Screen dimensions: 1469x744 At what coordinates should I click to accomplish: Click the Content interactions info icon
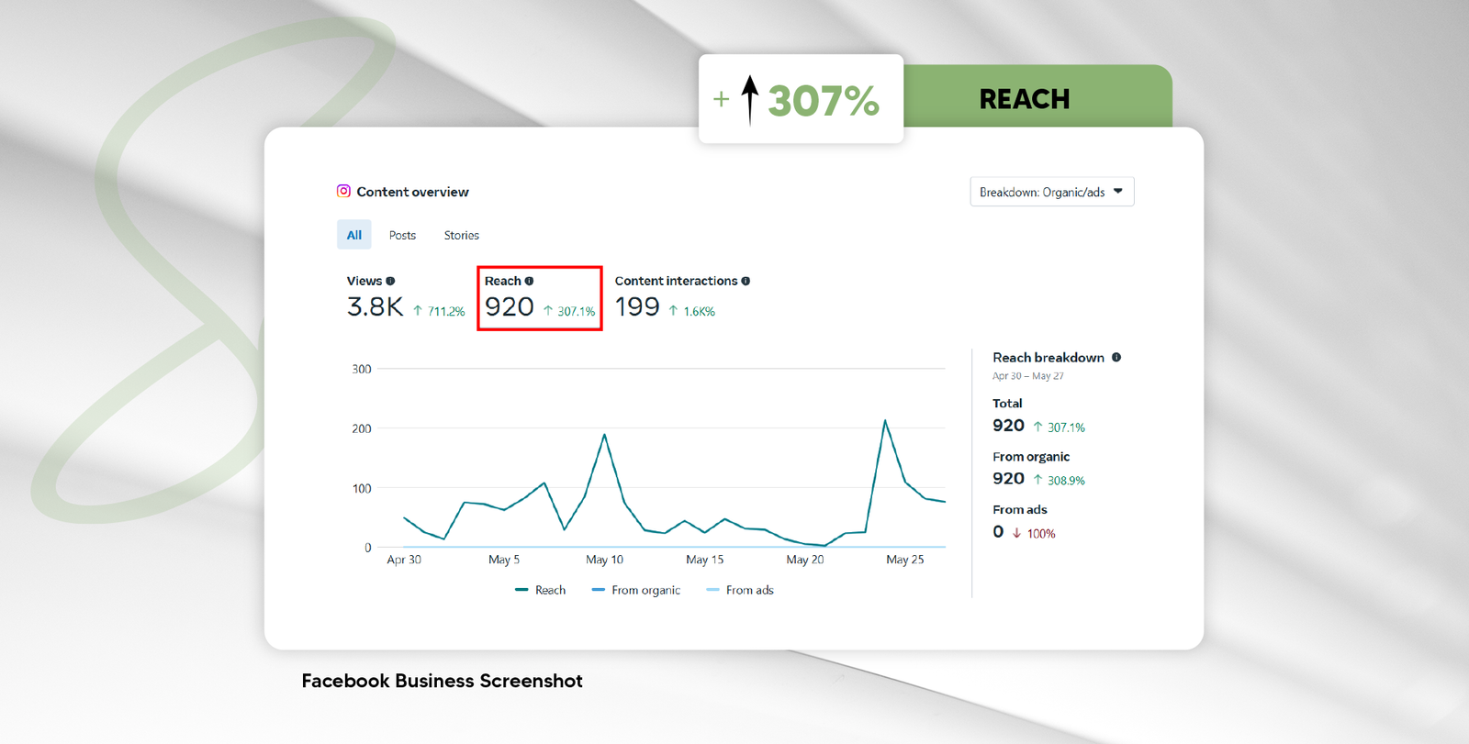746,281
